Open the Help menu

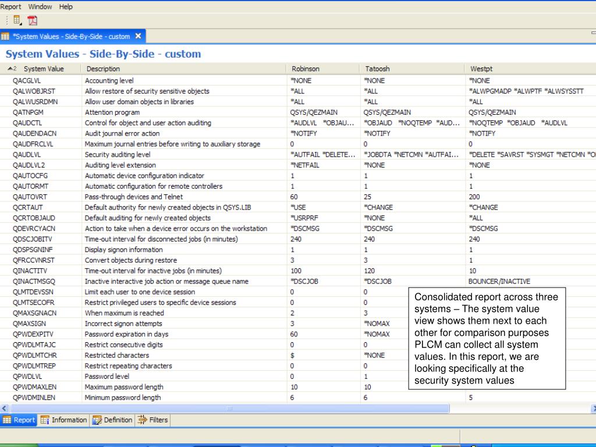[x=66, y=6]
